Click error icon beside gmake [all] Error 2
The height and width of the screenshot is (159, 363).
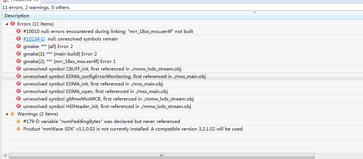(18, 46)
